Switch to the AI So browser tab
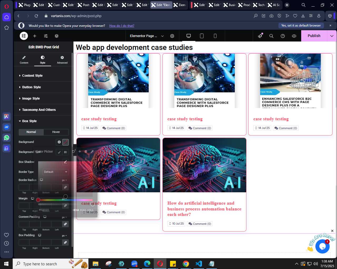 point(274,5)
